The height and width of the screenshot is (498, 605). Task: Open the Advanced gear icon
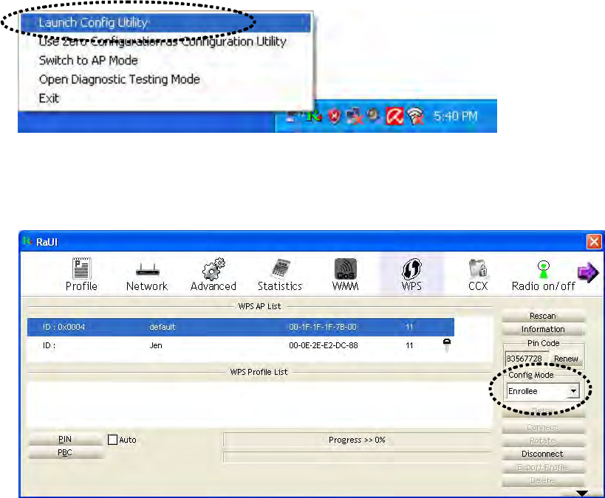(x=213, y=269)
